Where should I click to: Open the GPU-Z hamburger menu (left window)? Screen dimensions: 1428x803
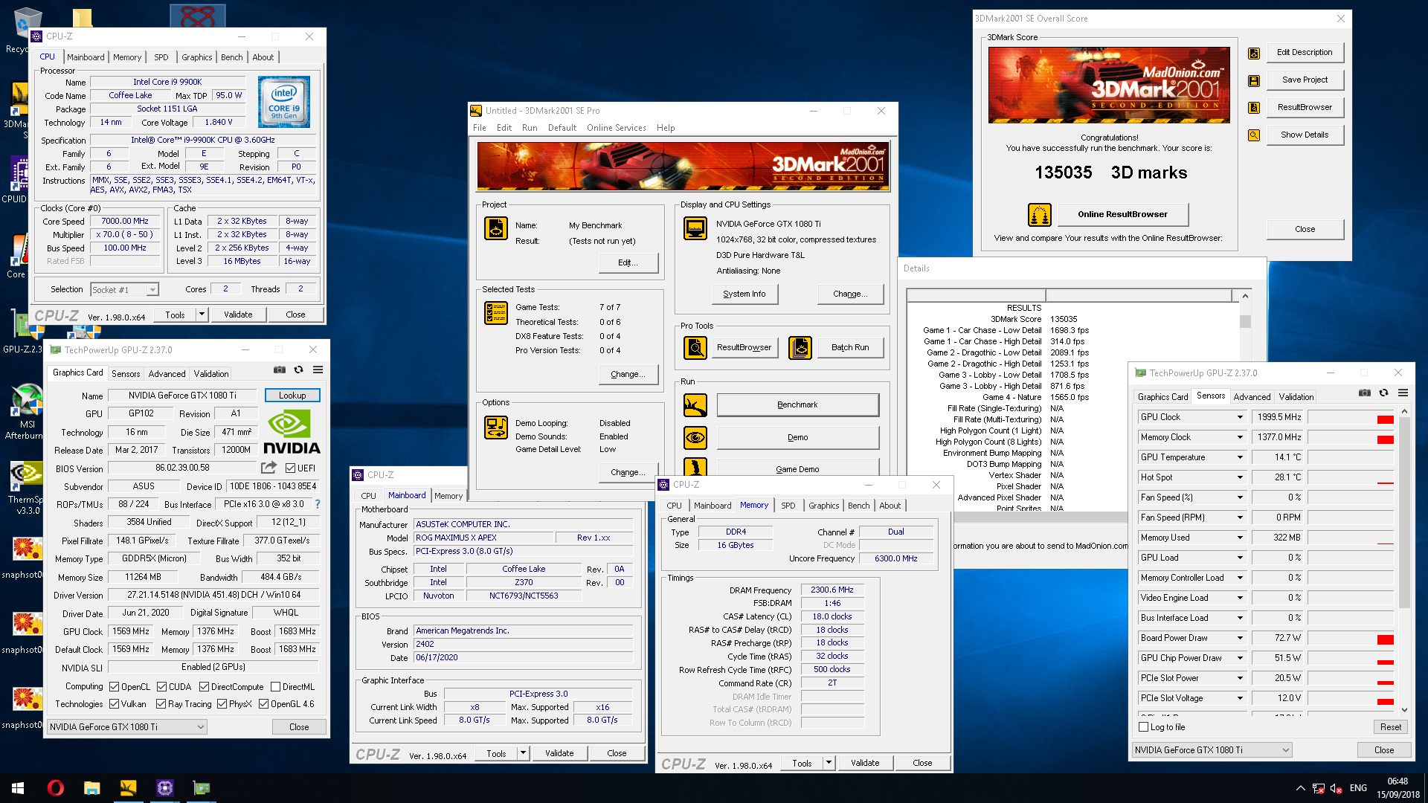(x=318, y=370)
